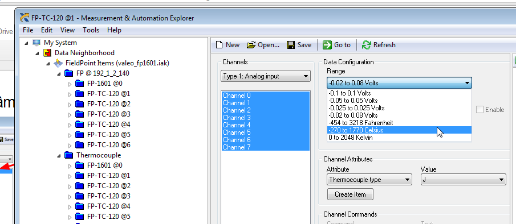Select Channel 3 in the list
Viewport: 516px width, 224px height.
[x=266, y=118]
